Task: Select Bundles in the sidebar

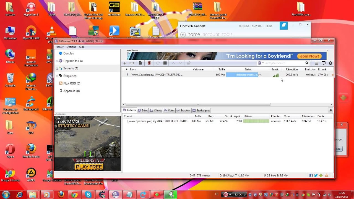Action: [68, 53]
